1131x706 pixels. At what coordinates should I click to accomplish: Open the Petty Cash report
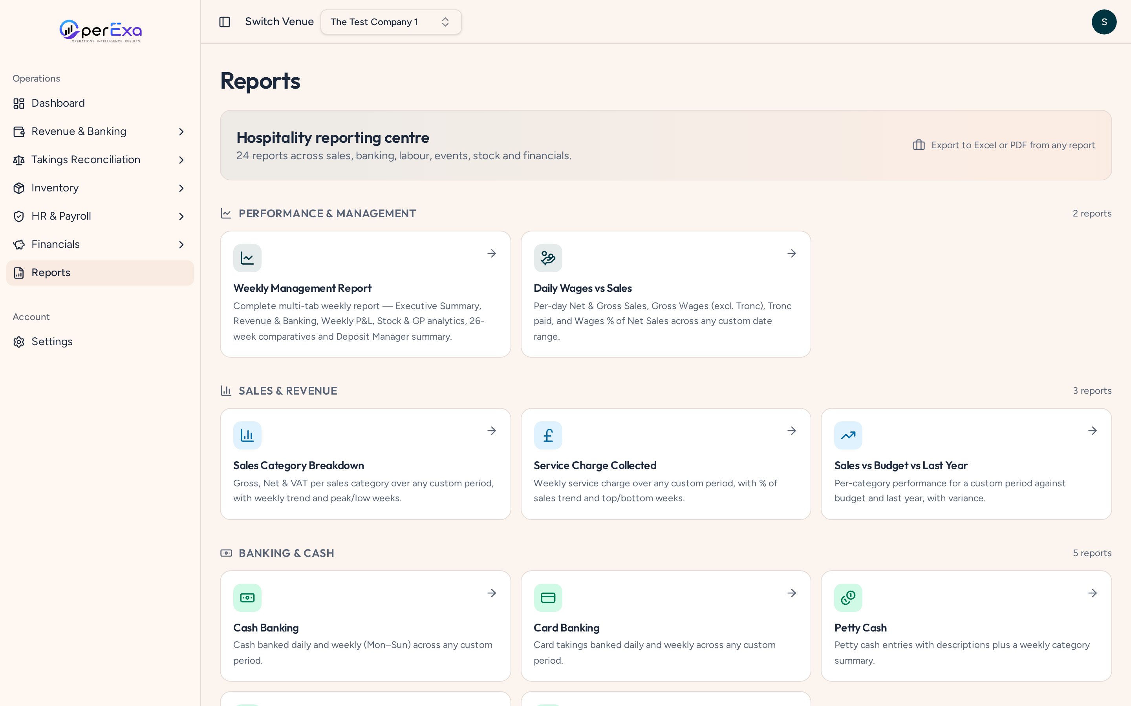966,626
